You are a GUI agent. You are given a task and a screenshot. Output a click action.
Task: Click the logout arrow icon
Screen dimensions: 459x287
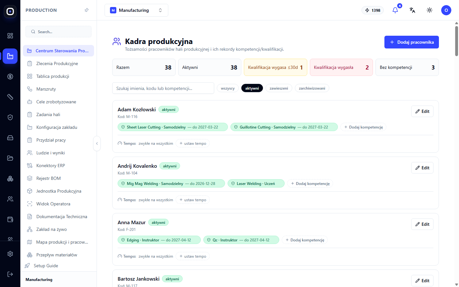pyautogui.click(x=10, y=274)
